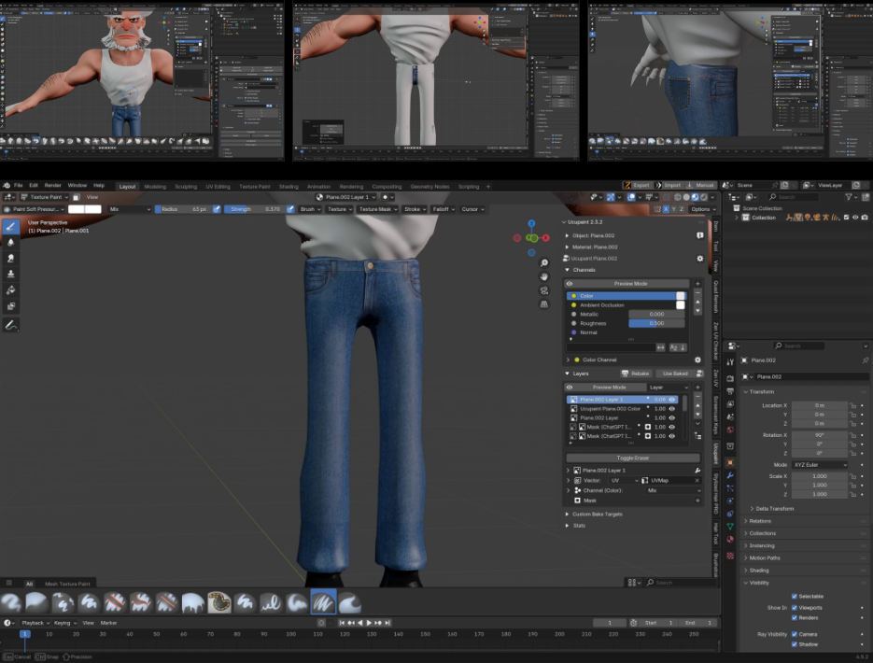This screenshot has width=873, height=663.
Task: Select the Draw brush tool
Action: (x=11, y=226)
